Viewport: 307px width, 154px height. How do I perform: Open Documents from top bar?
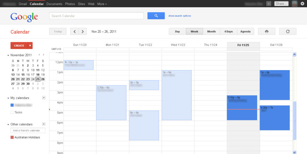click(54, 4)
